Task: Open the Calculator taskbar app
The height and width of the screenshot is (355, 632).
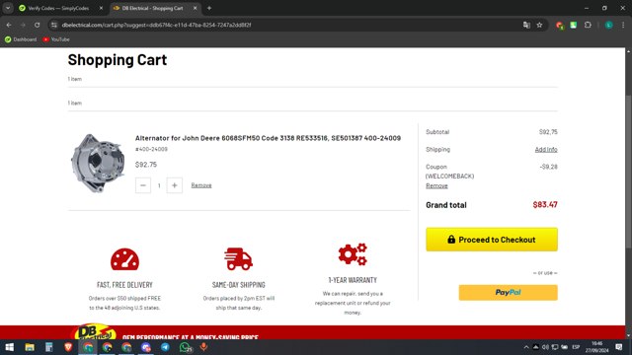Action: [48, 347]
